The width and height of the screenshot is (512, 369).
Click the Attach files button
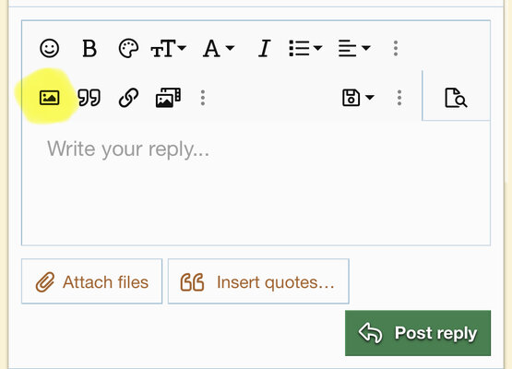pos(91,281)
